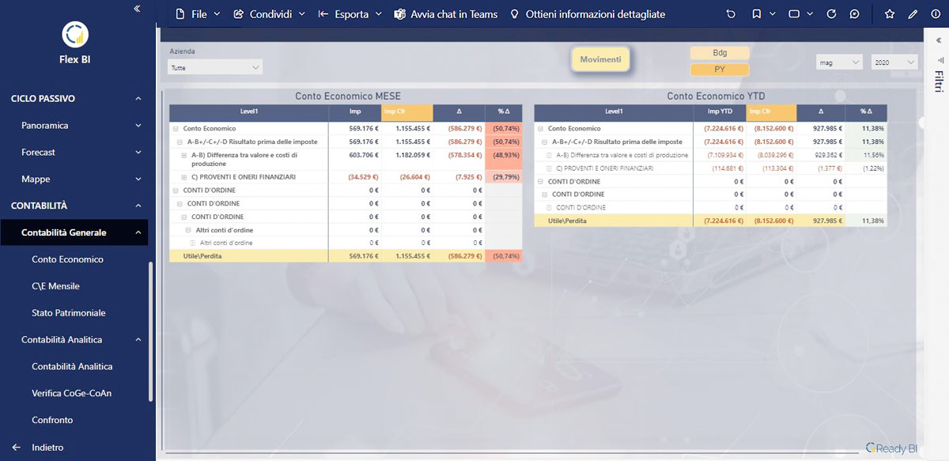Open the month dropdown set to mag
The height and width of the screenshot is (461, 949).
pos(841,62)
